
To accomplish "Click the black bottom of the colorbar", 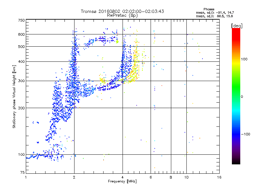I will pyautogui.click(x=236, y=162).
